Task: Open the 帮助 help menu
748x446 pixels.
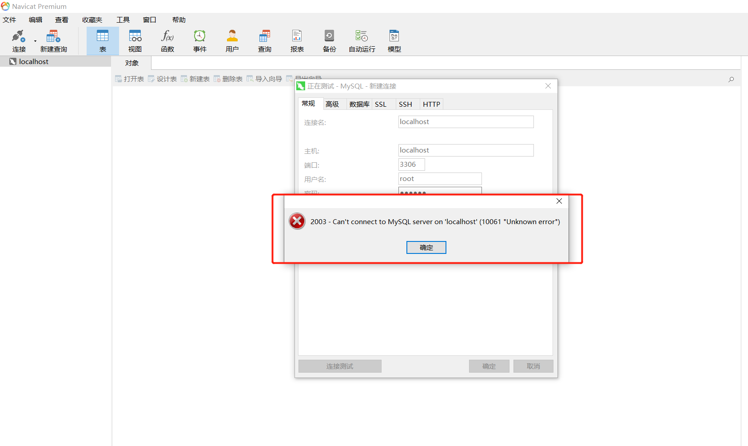Action: (179, 20)
